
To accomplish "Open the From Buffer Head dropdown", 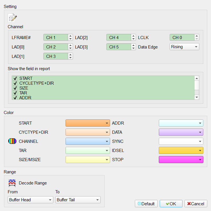I will tap(31, 200).
